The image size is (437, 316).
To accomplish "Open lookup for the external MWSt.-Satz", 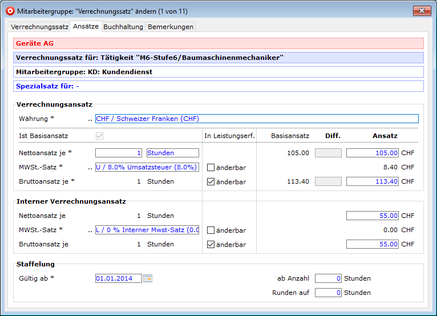I will coord(90,168).
